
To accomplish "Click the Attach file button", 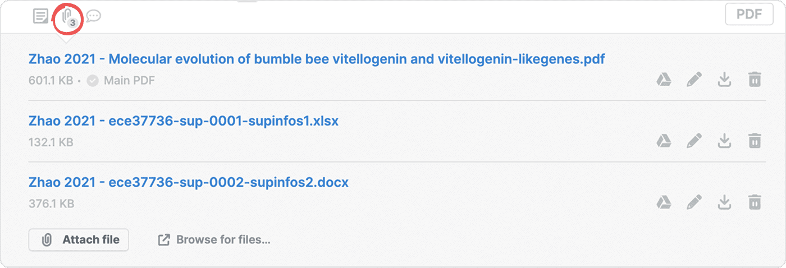I will (x=79, y=240).
